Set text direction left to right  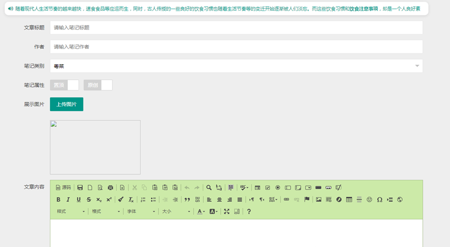[x=252, y=200]
